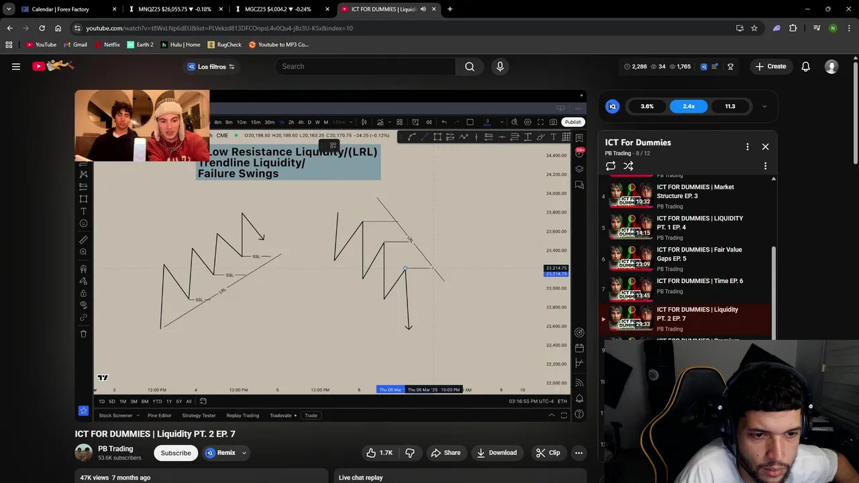Expand Remix dropdown arrow
Screen dimensions: 859x483
(244, 453)
